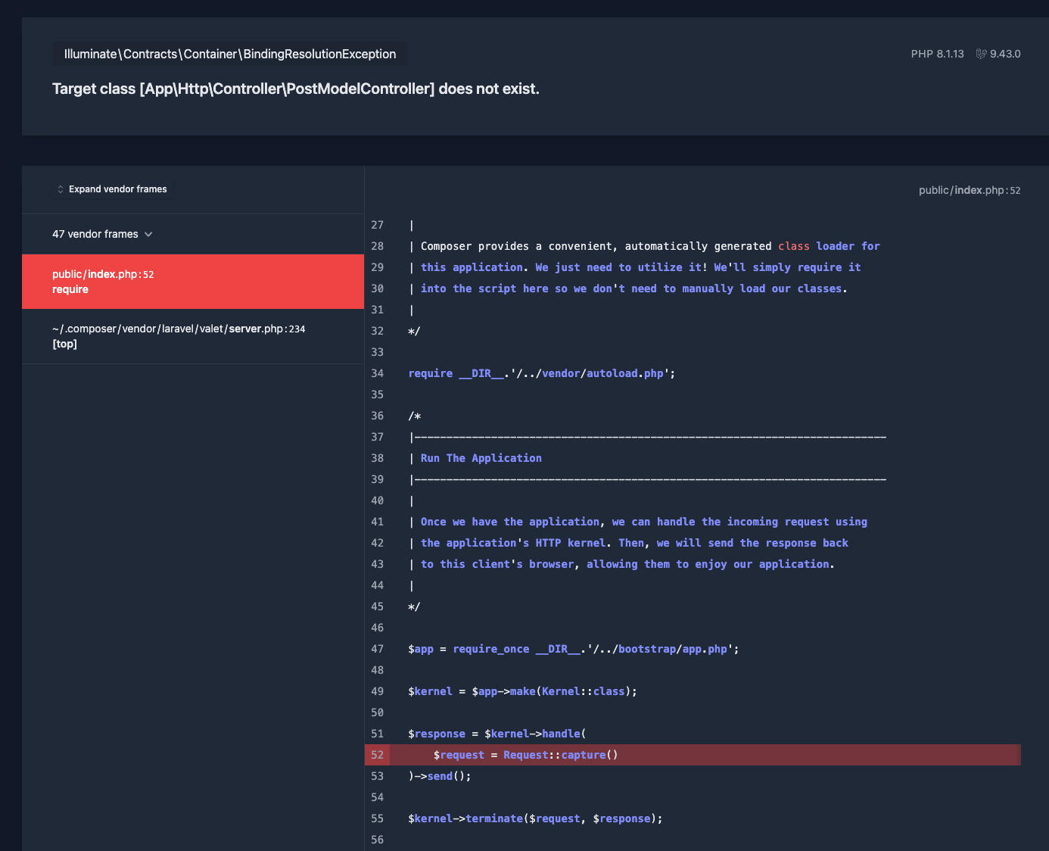Click the PHP 8.1.13 version label
The width and height of the screenshot is (1049, 851).
(x=937, y=54)
